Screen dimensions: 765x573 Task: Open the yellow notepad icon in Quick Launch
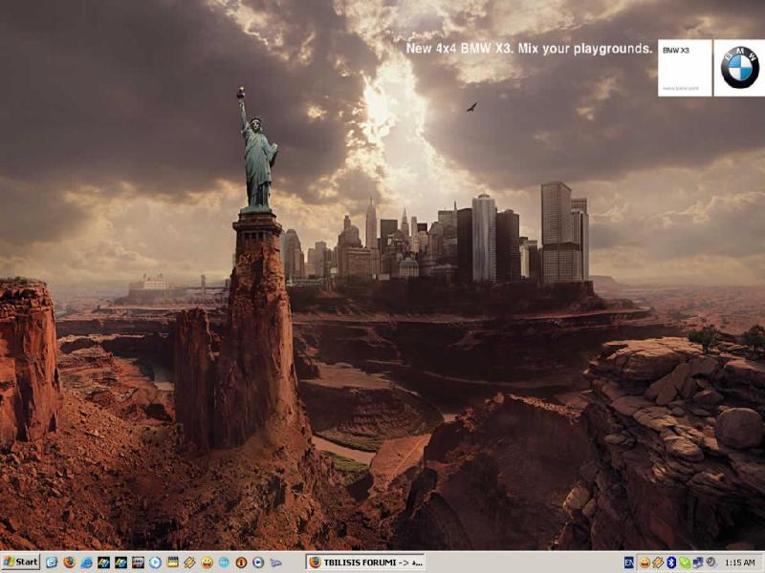click(x=173, y=562)
